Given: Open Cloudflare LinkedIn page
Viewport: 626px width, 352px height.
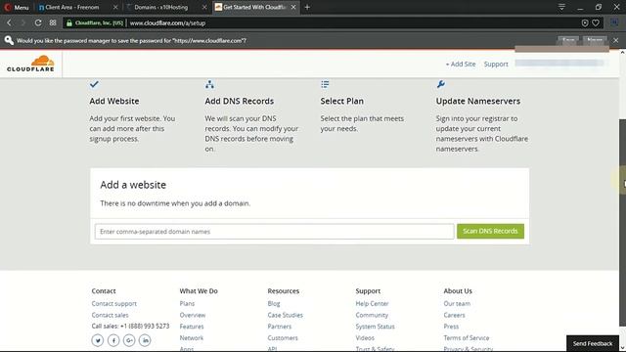Looking at the screenshot, I should [145, 340].
